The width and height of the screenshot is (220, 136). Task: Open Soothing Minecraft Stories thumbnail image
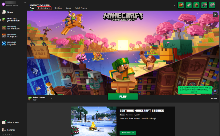[x=94, y=121]
